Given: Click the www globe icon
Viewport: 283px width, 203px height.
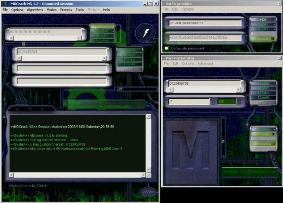Looking at the screenshot, I should coord(147,192).
